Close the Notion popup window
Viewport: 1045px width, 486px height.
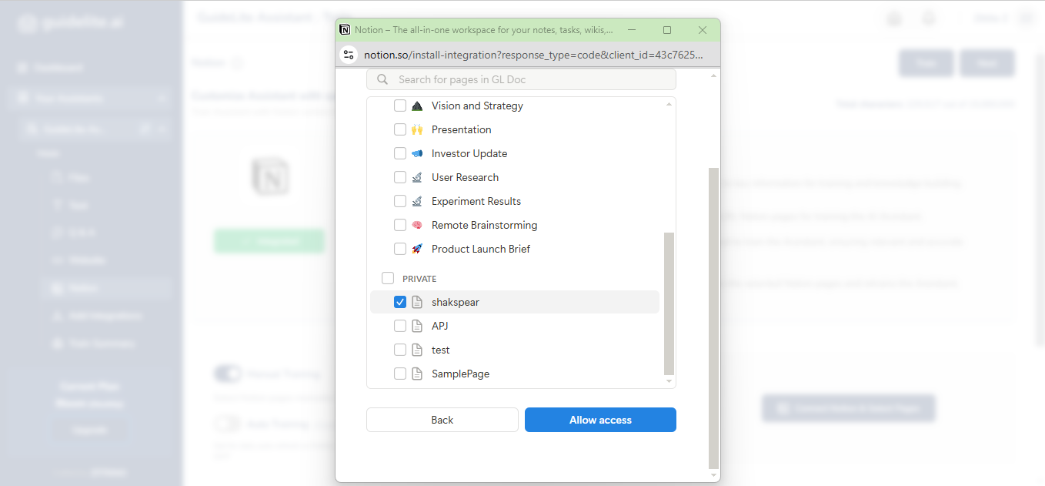tap(702, 30)
